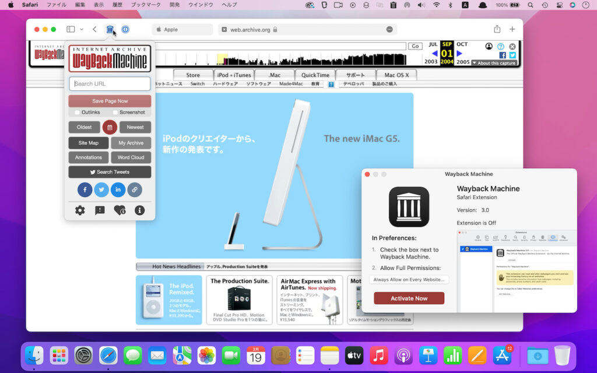This screenshot has width=597, height=373.
Task: Open the iPod + iTunes tab
Action: tap(234, 75)
